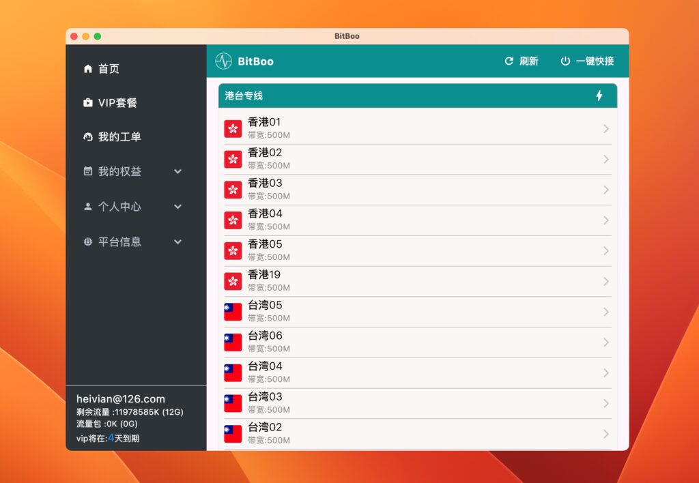Click the globe icon next to 平台信息
This screenshot has width=699, height=483.
[x=87, y=241]
